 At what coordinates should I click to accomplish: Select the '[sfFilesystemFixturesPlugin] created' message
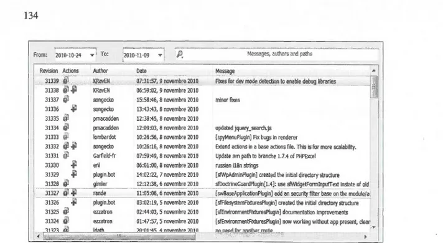[287, 203]
